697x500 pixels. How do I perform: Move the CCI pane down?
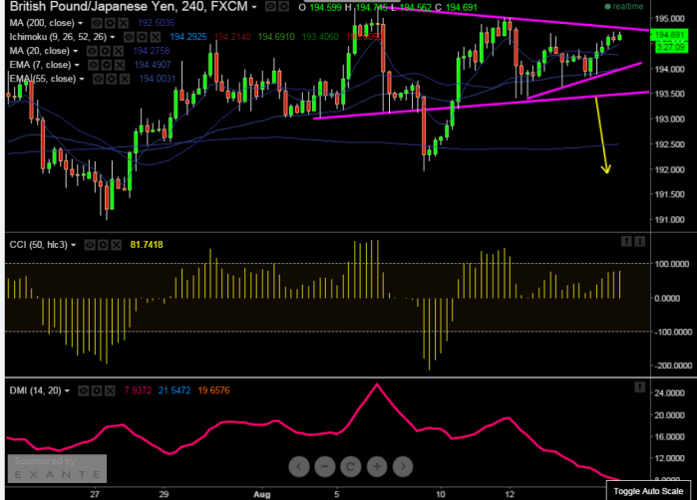click(x=639, y=242)
